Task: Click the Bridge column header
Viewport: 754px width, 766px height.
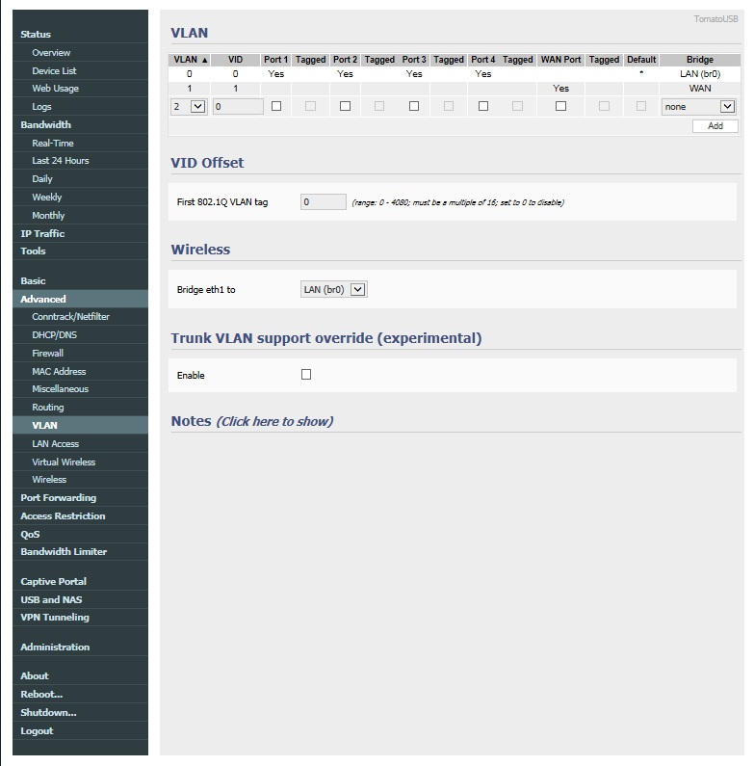Action: coord(700,60)
